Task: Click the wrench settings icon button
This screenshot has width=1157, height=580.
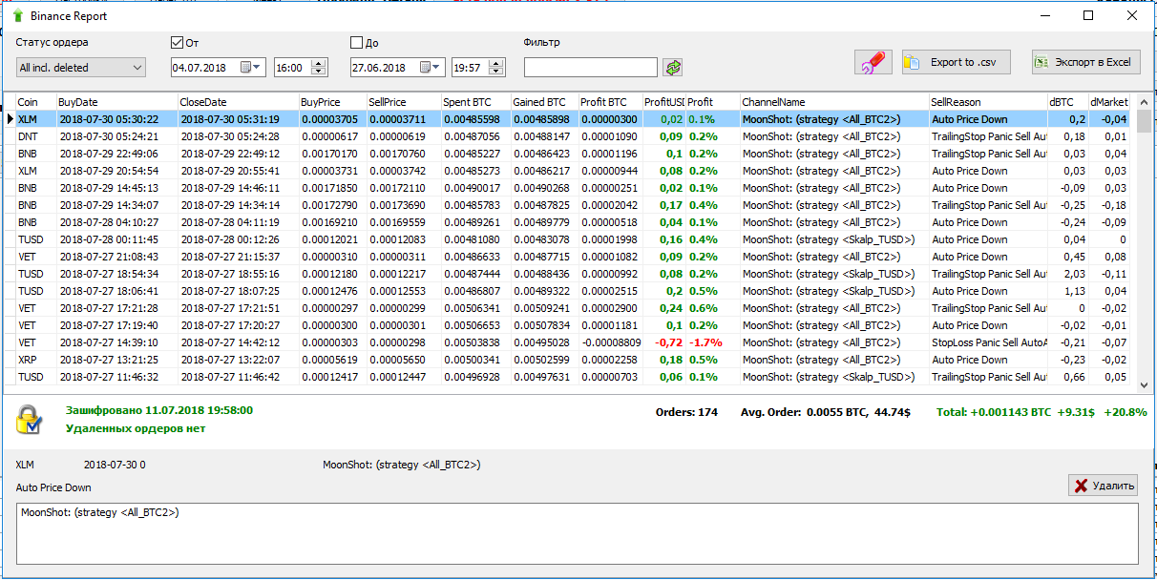Action: 873,62
